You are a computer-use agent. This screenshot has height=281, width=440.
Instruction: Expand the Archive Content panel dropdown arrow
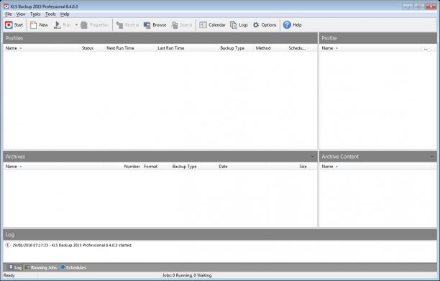(x=432, y=157)
